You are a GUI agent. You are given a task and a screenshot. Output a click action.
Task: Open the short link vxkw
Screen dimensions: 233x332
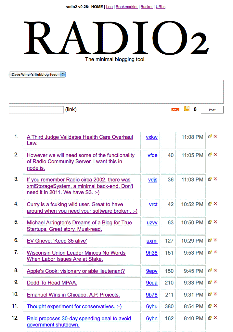(151, 137)
